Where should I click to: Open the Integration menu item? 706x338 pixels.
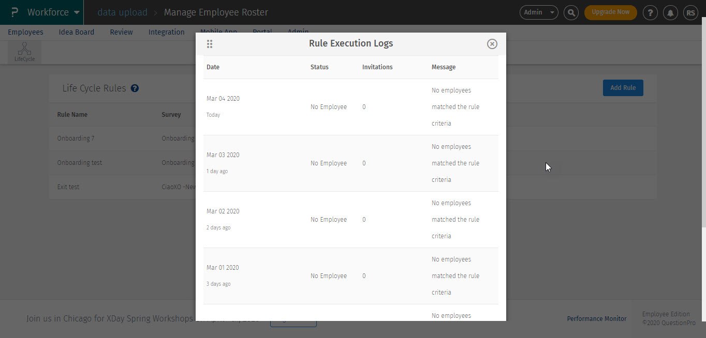[x=166, y=32]
